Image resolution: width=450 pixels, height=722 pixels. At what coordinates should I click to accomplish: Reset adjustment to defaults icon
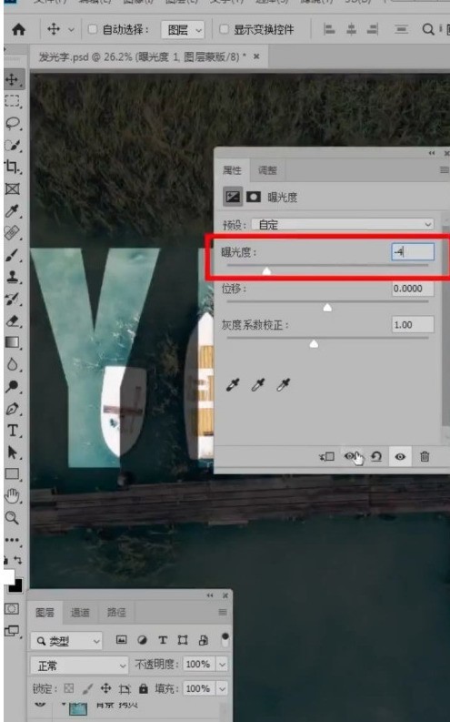click(376, 456)
